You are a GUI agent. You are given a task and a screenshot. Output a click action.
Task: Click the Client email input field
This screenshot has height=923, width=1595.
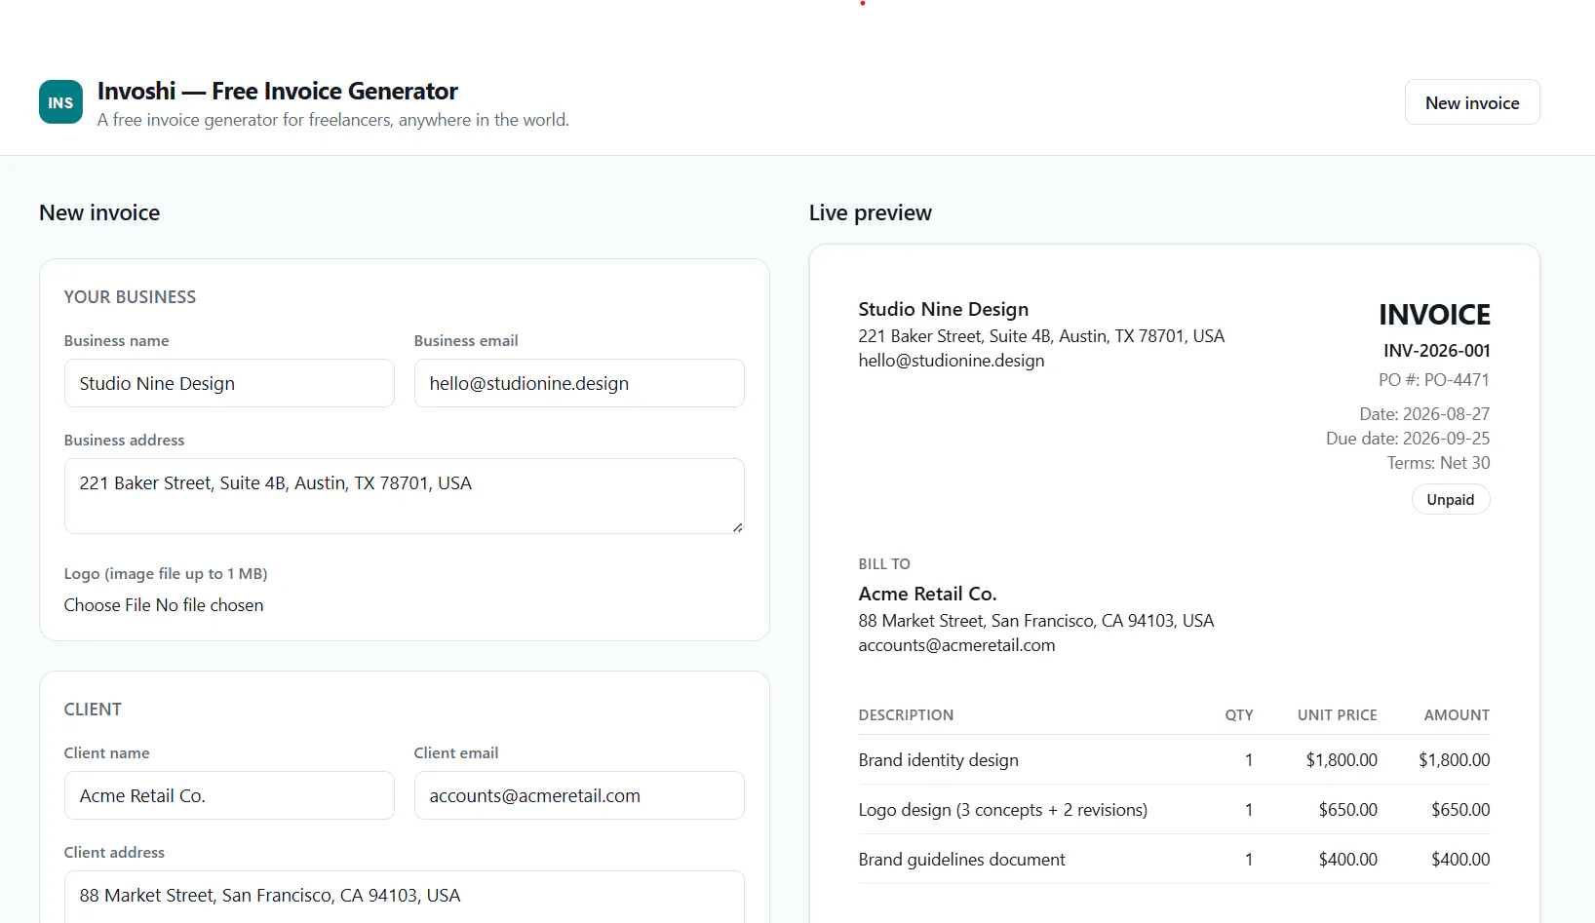579,795
